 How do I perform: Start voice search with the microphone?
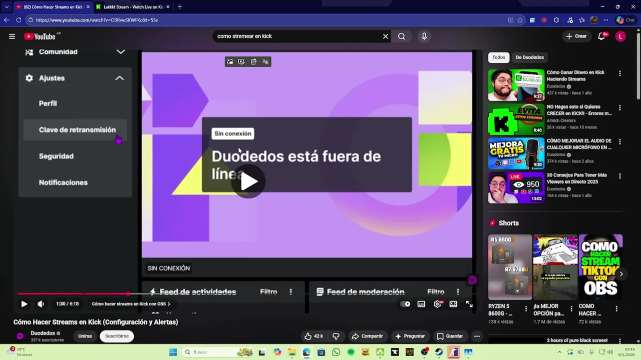coord(424,36)
